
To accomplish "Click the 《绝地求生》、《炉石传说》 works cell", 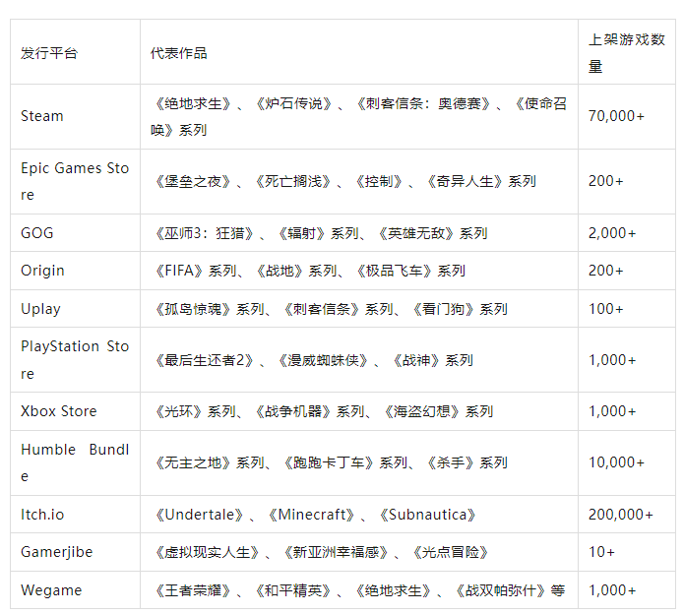I will (x=359, y=116).
